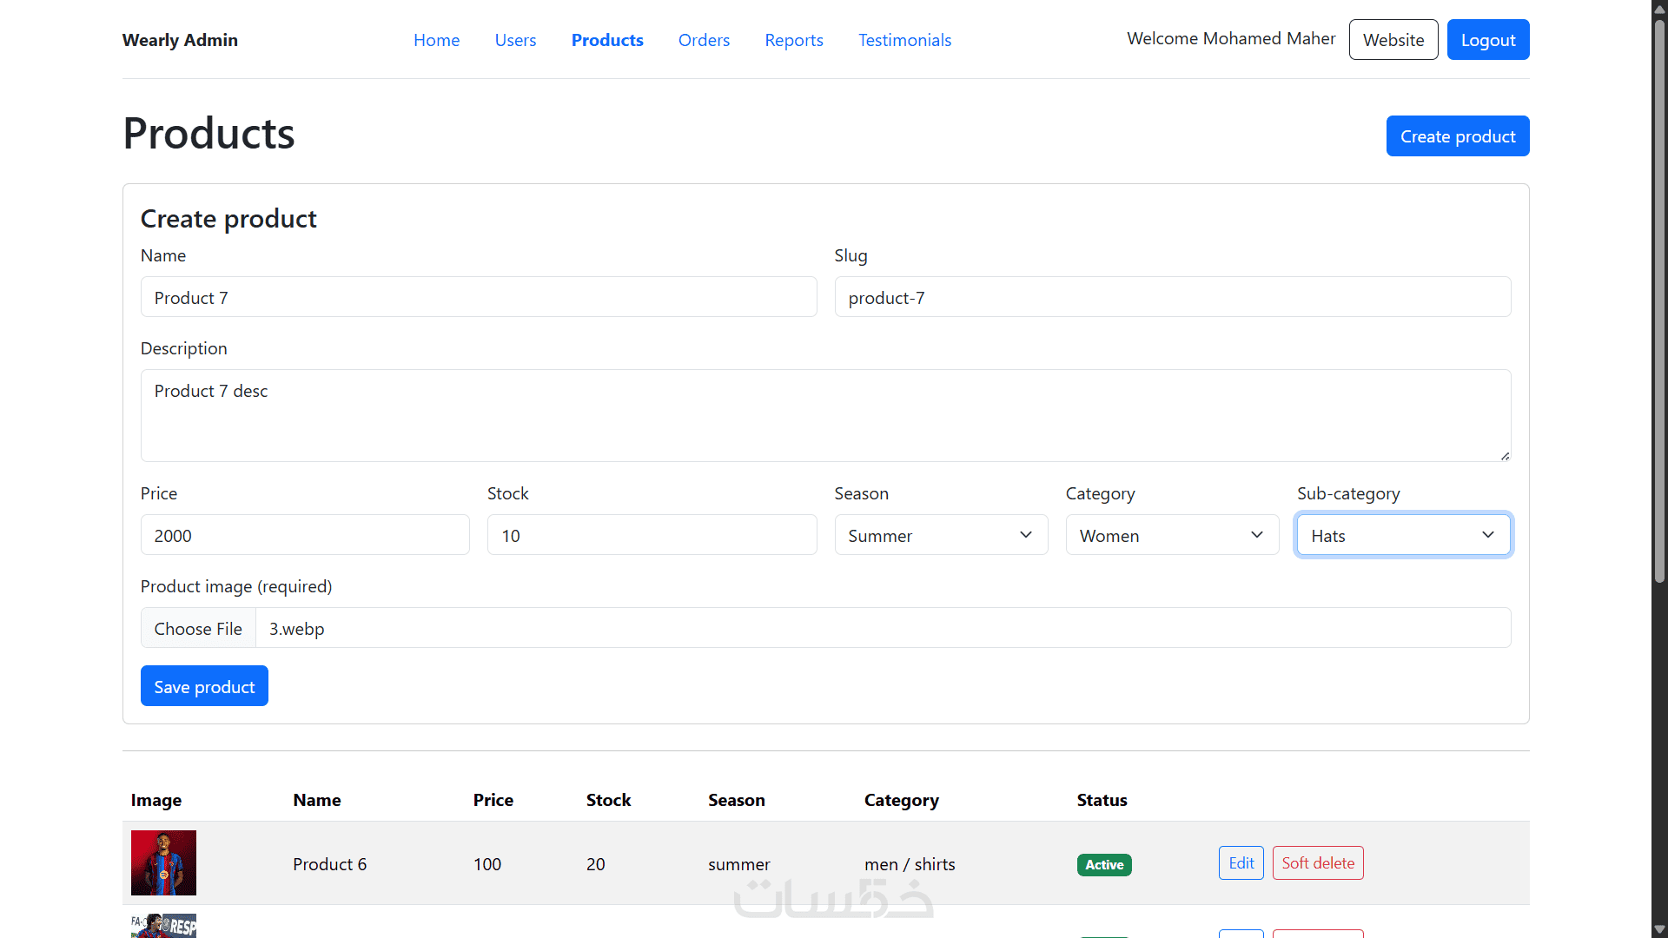This screenshot has width=1668, height=938.
Task: Click the Logout button
Action: 1488,40
